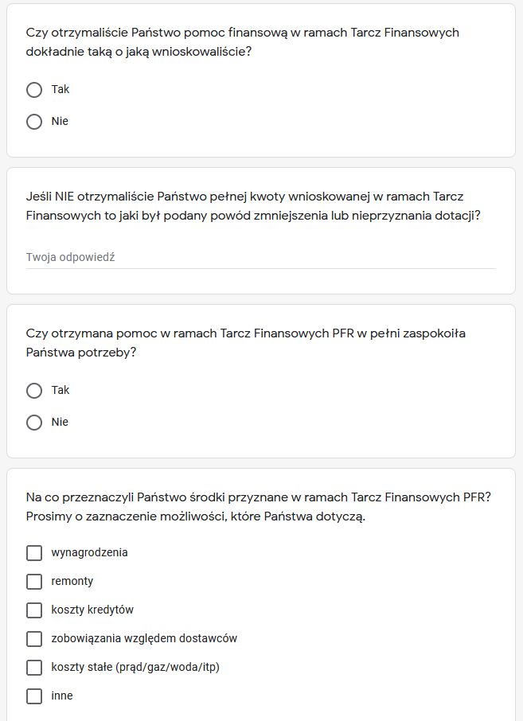Check the "koszty kredytów" checkbox
The image size is (523, 721).
coord(34,610)
